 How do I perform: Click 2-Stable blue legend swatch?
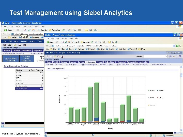[158, 90]
